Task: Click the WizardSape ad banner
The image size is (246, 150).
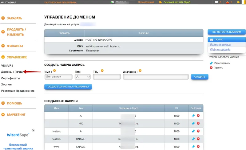Action: pyautogui.click(x=18, y=140)
